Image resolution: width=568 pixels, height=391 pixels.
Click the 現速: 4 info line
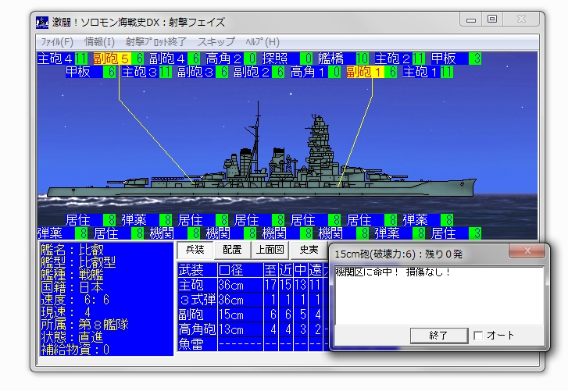tap(66, 312)
